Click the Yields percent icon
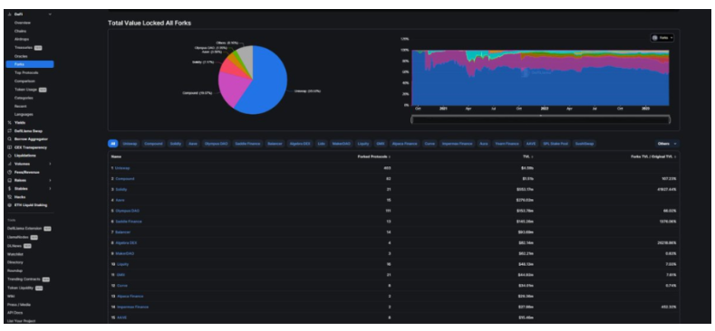 (10, 122)
